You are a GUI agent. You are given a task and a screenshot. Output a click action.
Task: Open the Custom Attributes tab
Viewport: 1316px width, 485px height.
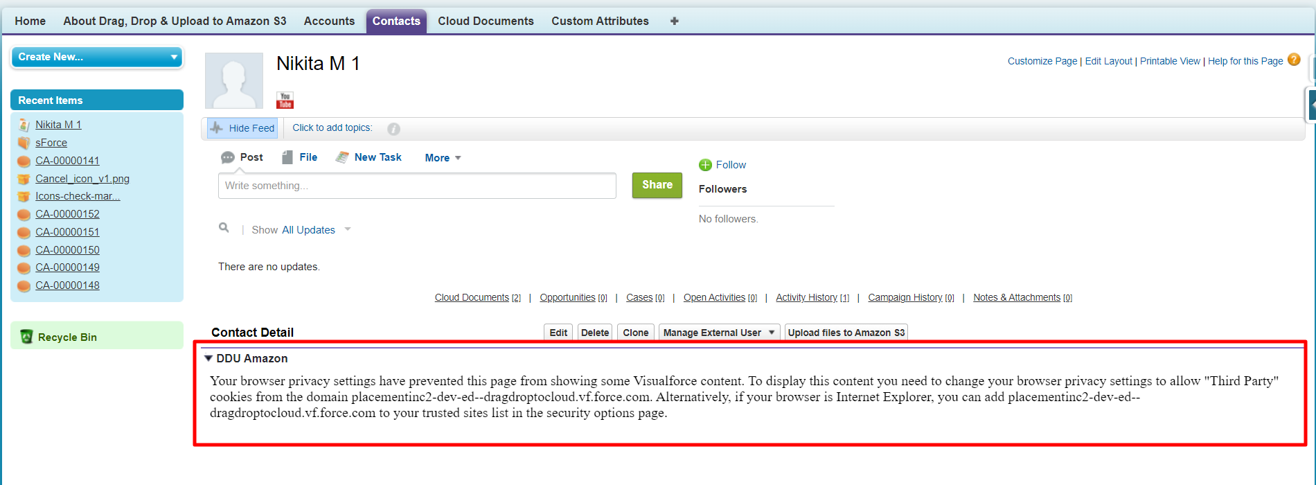tap(600, 21)
